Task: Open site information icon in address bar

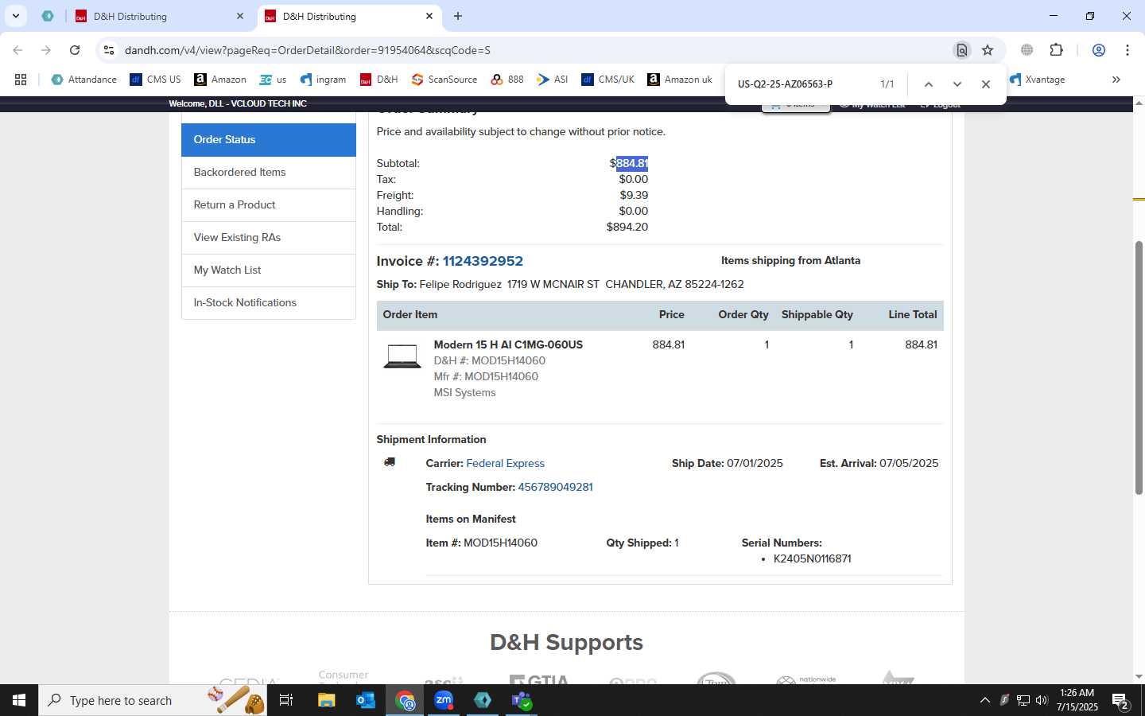Action: point(109,50)
